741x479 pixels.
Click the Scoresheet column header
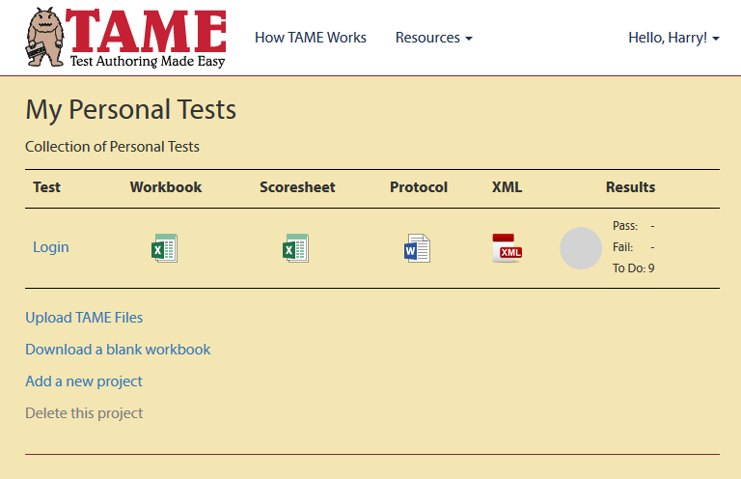coord(297,187)
